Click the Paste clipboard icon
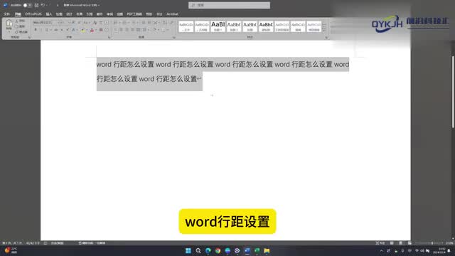The height and width of the screenshot is (256, 455). [x=9, y=23]
